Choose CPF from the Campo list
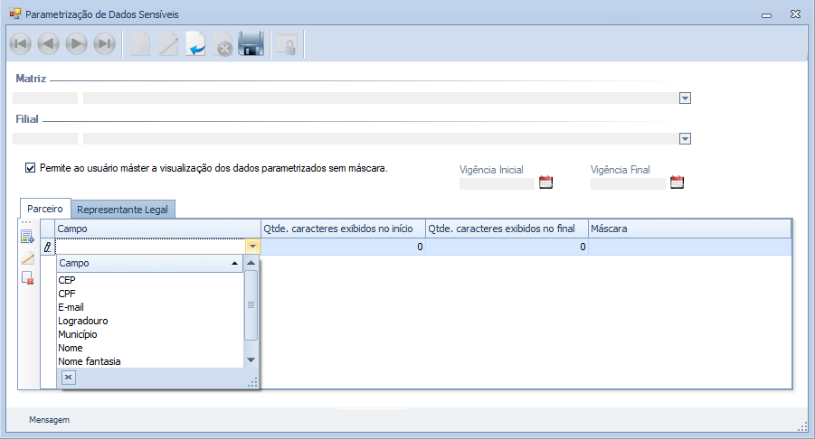This screenshot has height=439, width=815. (67, 294)
